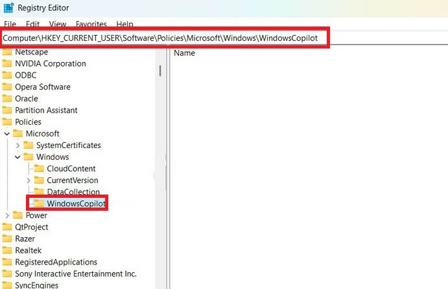
Task: Select the Microsoft key label
Action: [x=42, y=134]
